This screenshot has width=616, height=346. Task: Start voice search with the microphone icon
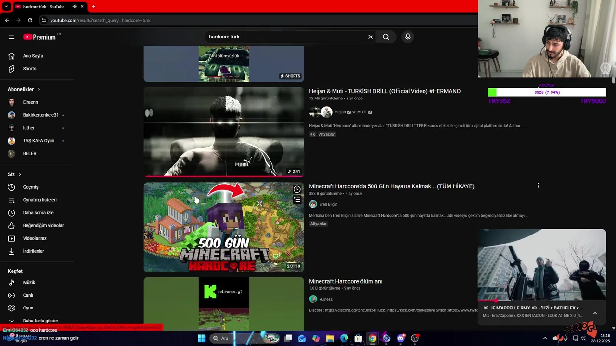coord(408,37)
